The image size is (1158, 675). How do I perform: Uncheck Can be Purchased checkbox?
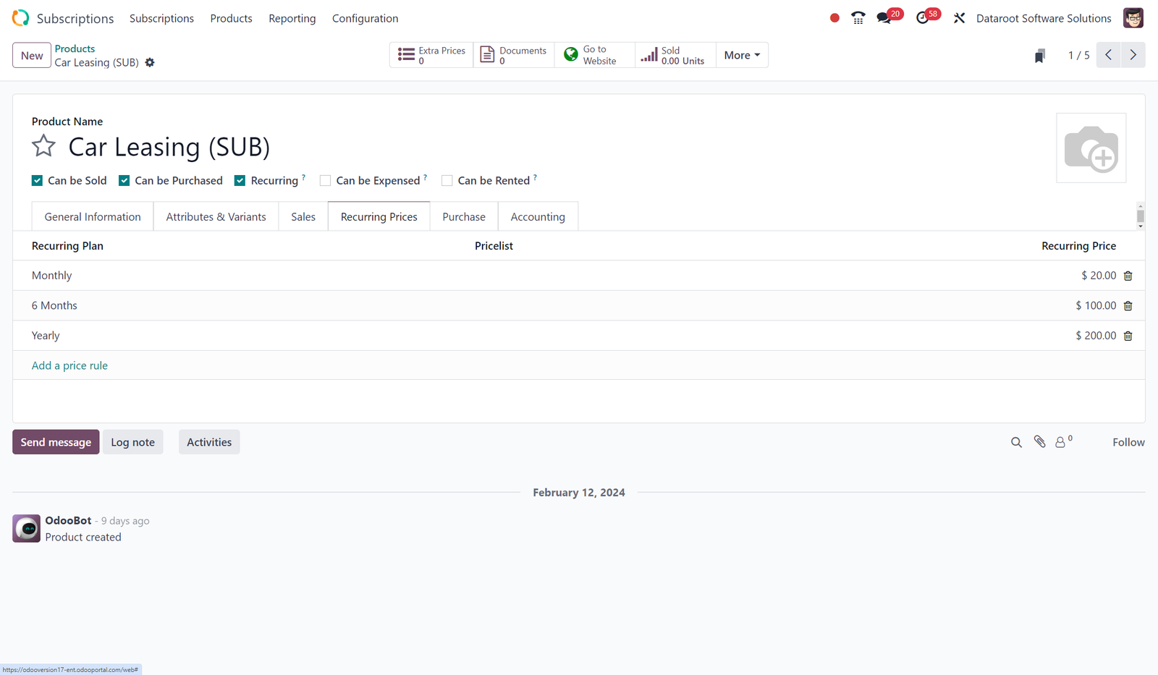pyautogui.click(x=124, y=181)
